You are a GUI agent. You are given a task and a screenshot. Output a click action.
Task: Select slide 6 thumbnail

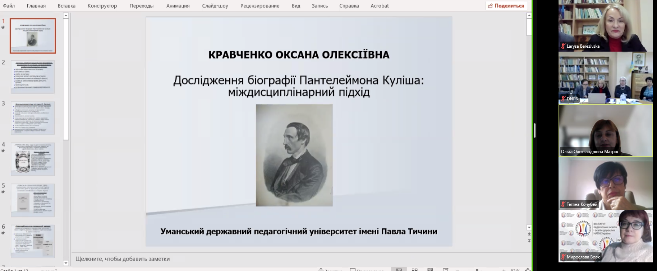click(33, 241)
